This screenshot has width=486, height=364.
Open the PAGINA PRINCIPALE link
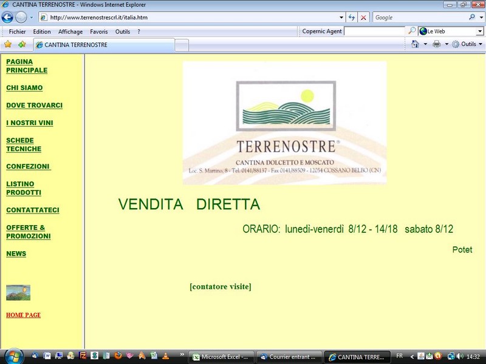pyautogui.click(x=27, y=66)
